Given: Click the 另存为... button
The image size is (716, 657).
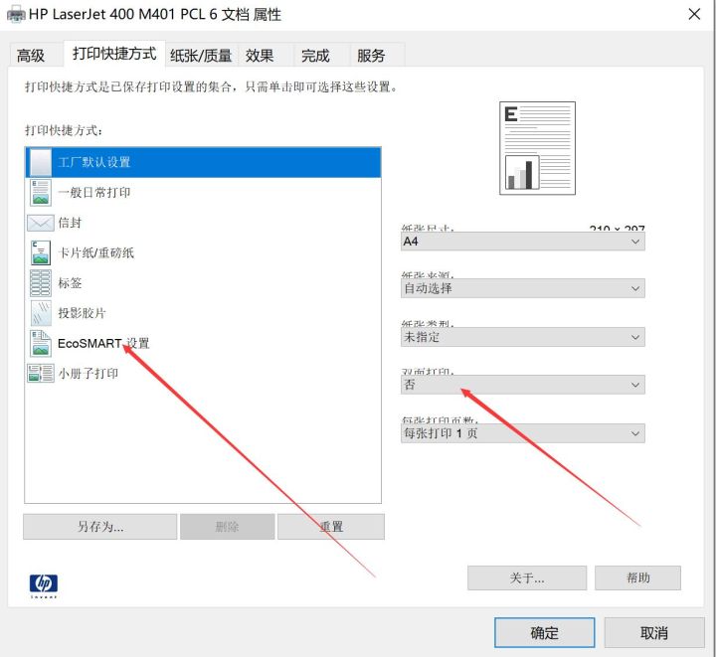Looking at the screenshot, I should (99, 527).
